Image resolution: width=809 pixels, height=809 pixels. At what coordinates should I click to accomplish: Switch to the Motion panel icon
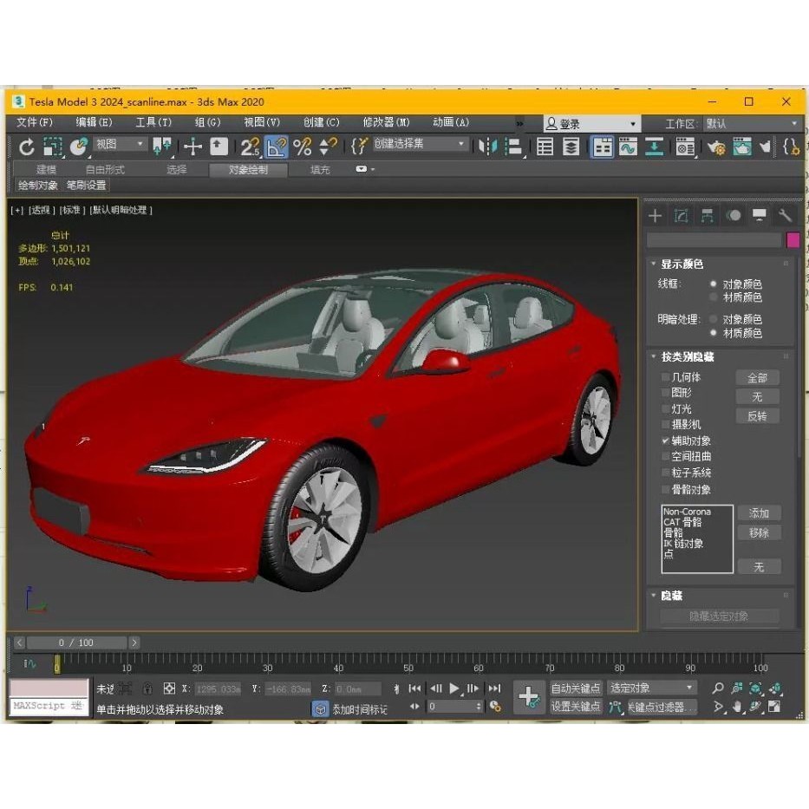coord(734,215)
